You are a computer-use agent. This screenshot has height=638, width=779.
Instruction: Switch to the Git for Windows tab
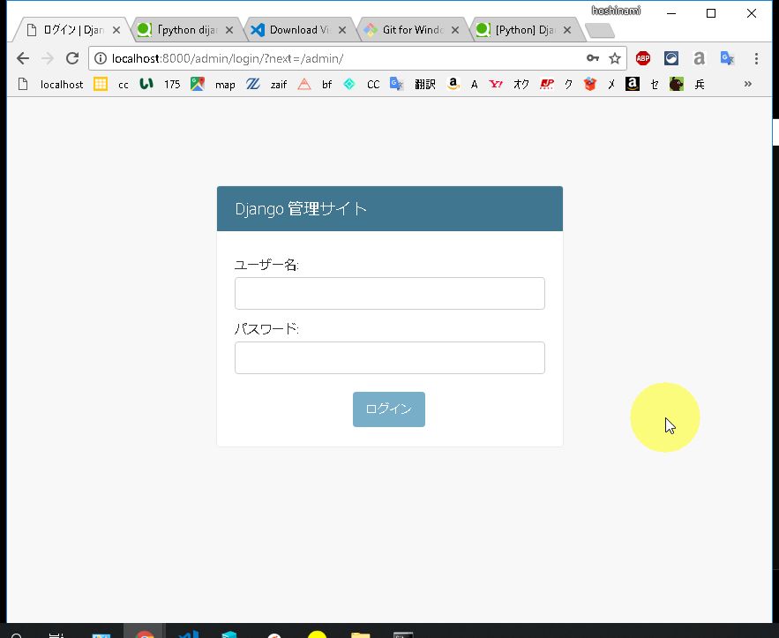412,30
